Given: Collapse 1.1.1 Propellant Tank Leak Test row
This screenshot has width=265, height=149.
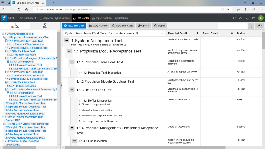Looking at the screenshot, I should 72,62.
